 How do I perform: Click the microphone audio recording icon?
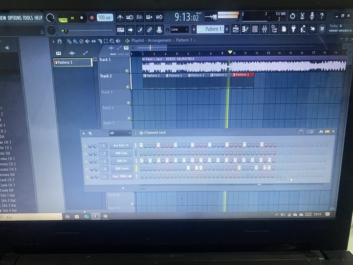point(312,16)
